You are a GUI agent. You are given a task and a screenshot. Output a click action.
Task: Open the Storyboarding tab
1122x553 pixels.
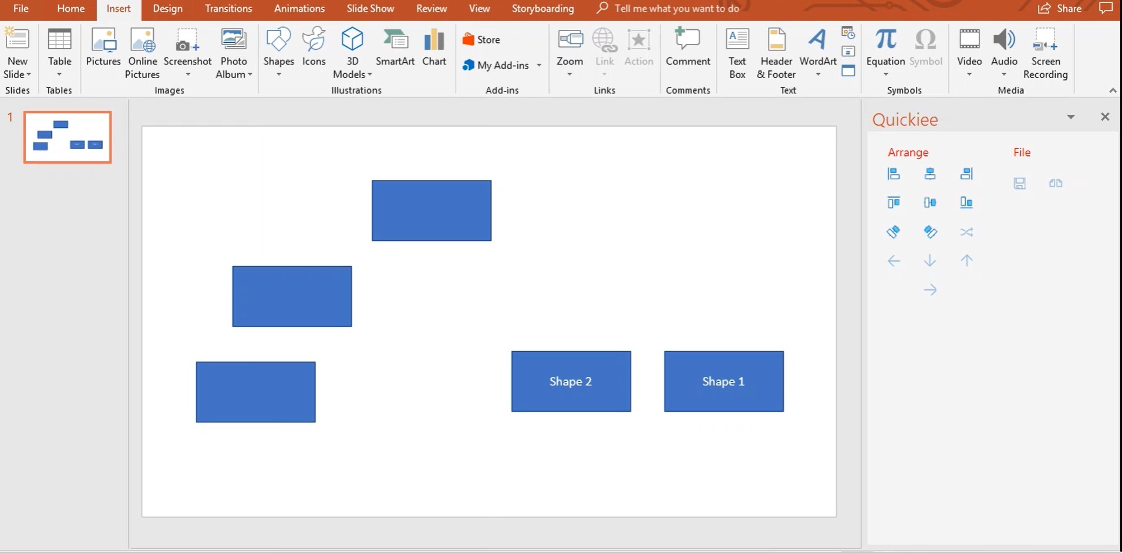[543, 9]
